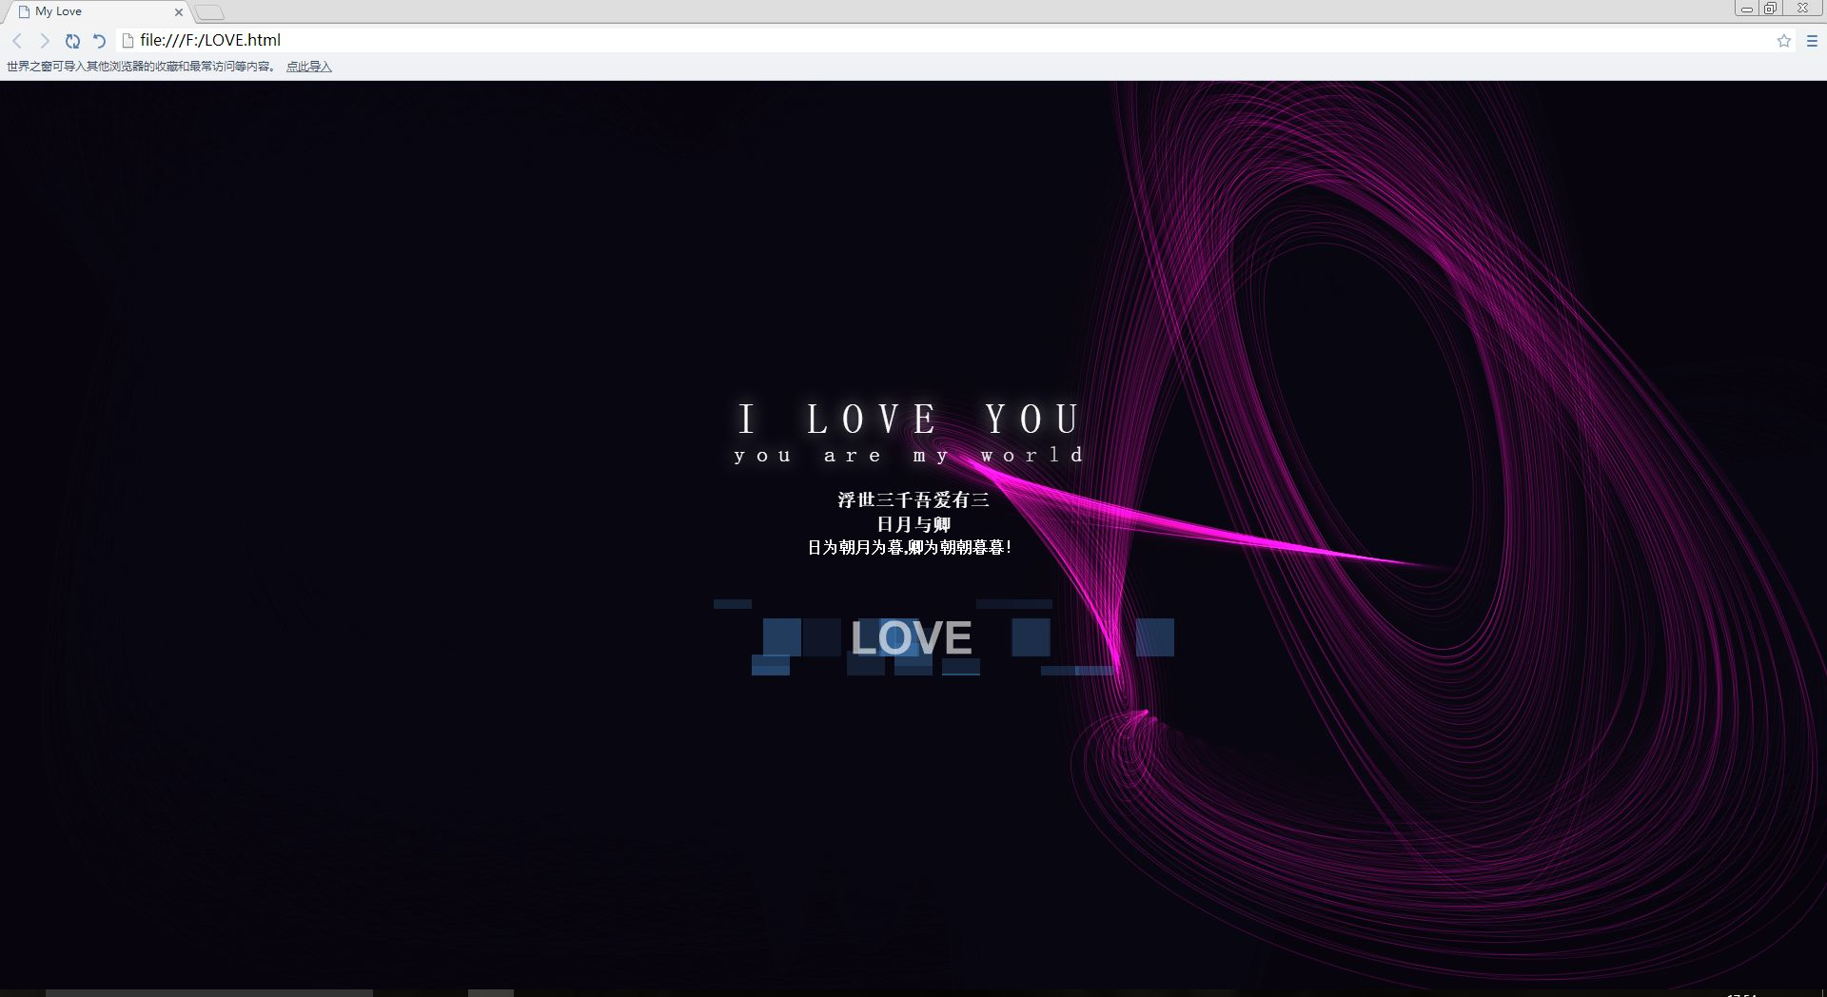Open a new tab button
This screenshot has height=997, width=1827.
tap(209, 12)
